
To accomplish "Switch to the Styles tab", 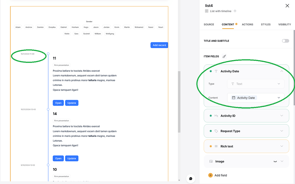I will click(266, 24).
